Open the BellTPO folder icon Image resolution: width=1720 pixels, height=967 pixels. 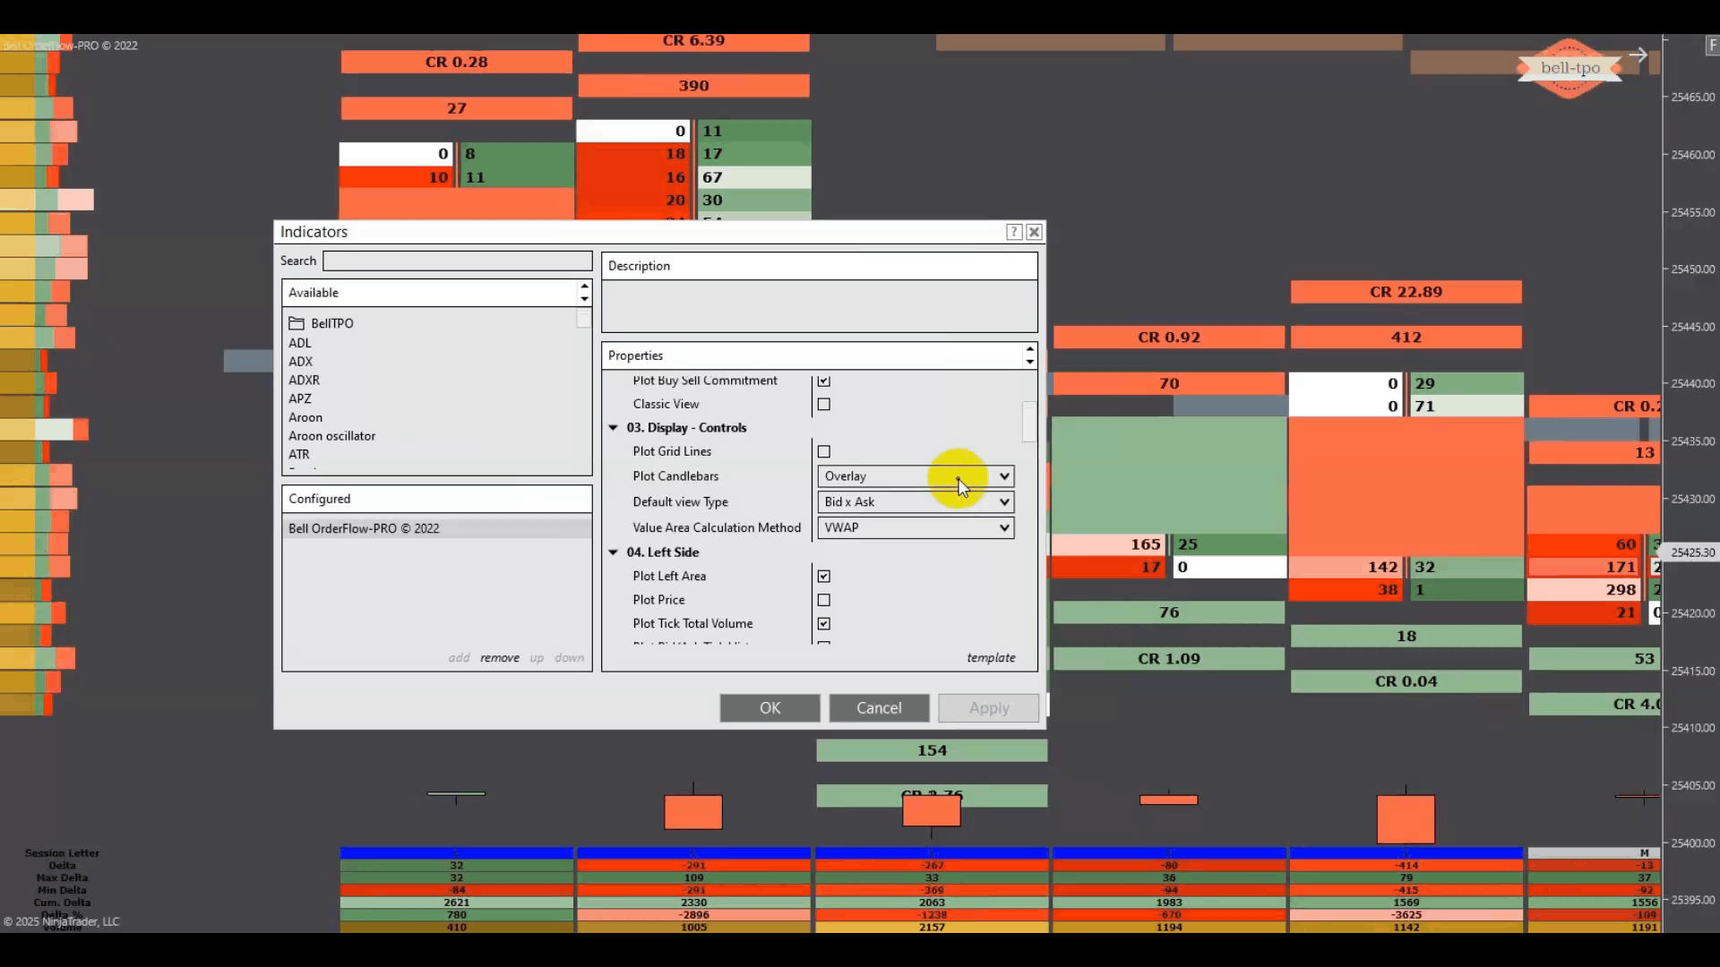(297, 323)
